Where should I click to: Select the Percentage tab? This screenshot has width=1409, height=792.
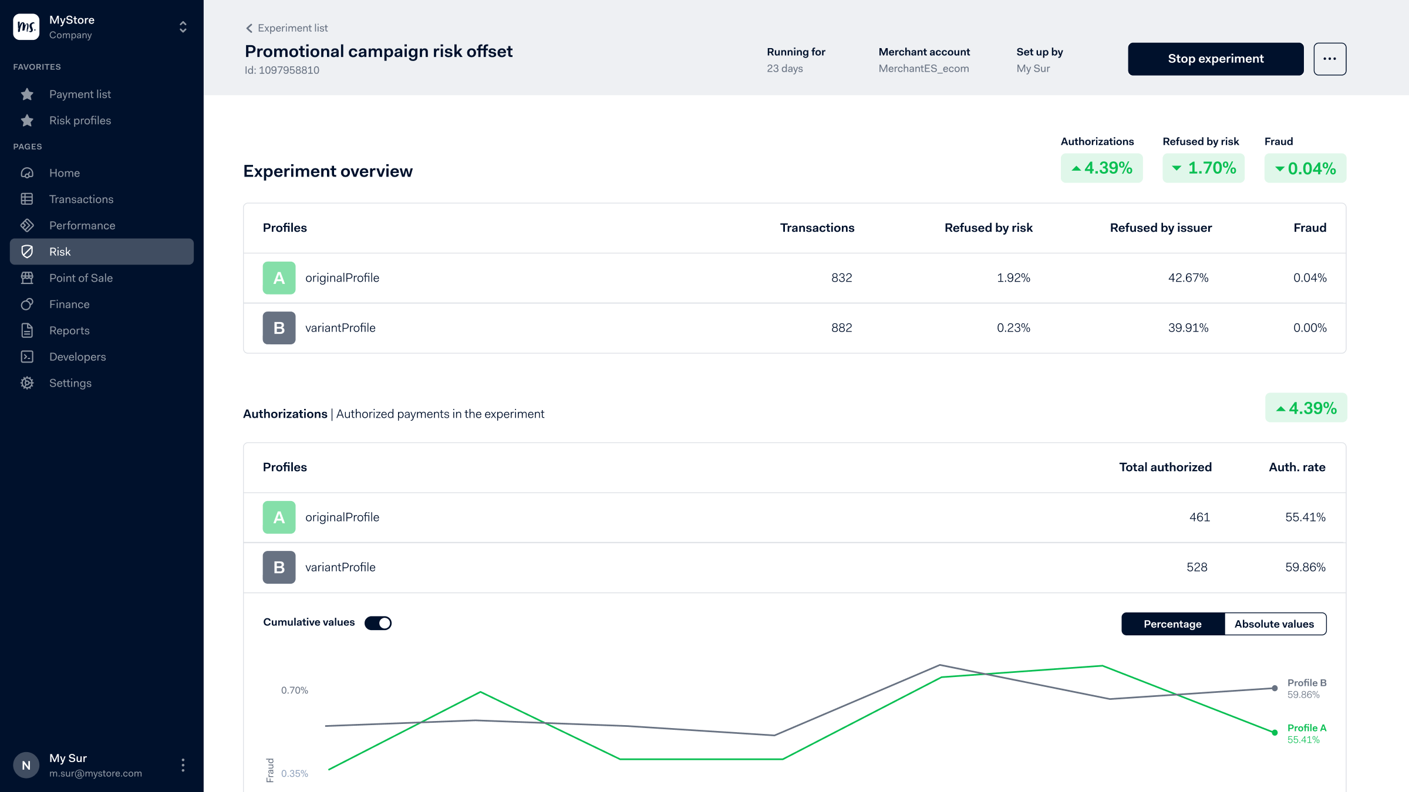(x=1172, y=624)
